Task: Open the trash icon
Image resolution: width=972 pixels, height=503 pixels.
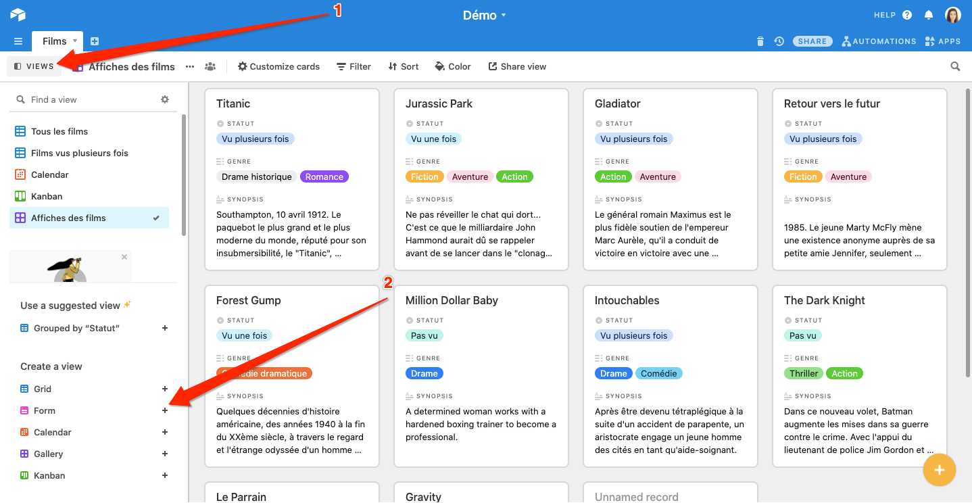Action: (x=760, y=41)
